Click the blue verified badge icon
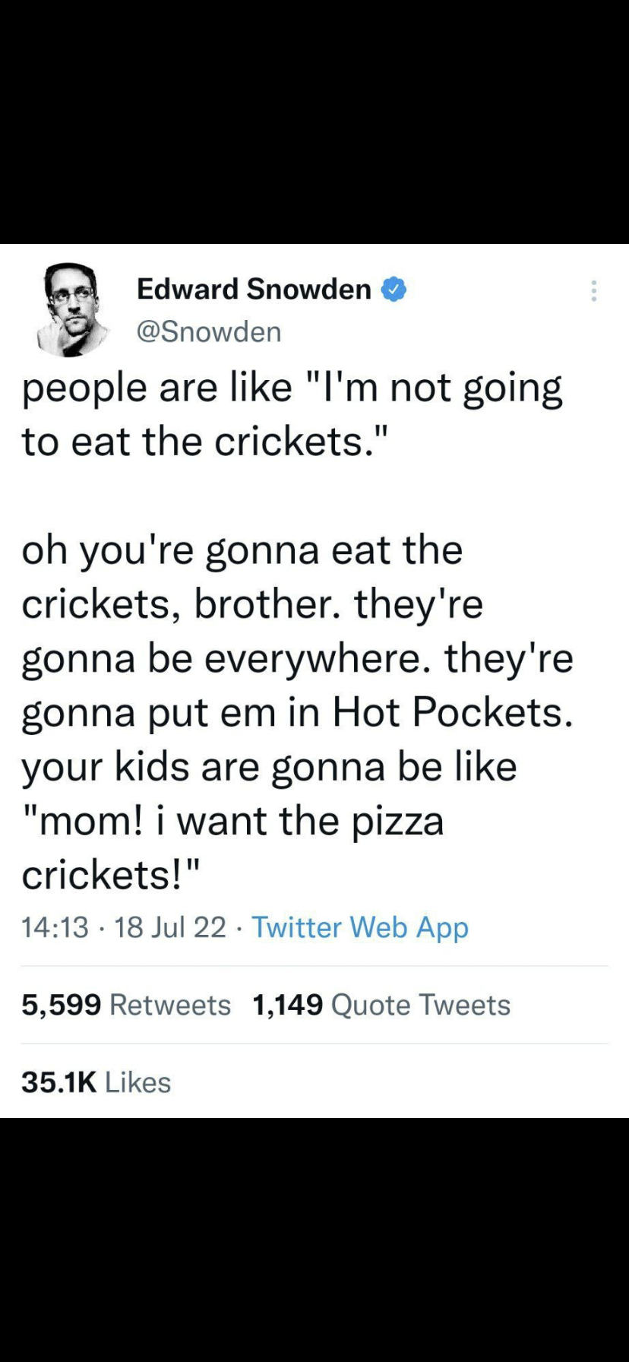This screenshot has width=629, height=1362. (393, 290)
